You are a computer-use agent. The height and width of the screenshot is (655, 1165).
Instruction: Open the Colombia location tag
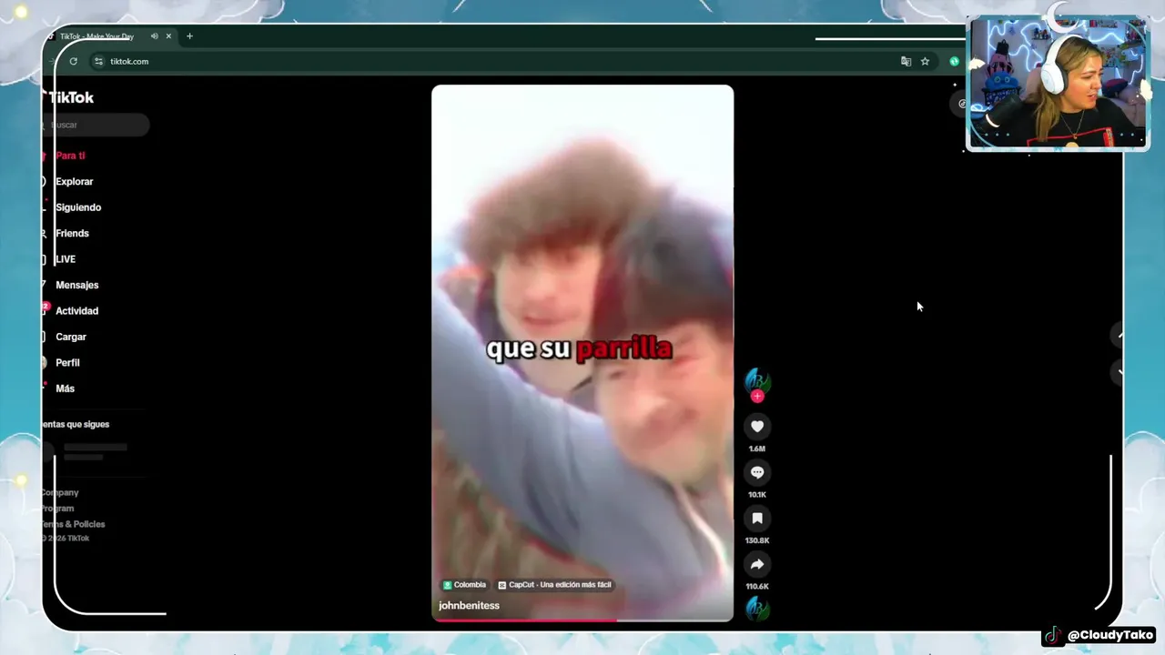coord(464,585)
